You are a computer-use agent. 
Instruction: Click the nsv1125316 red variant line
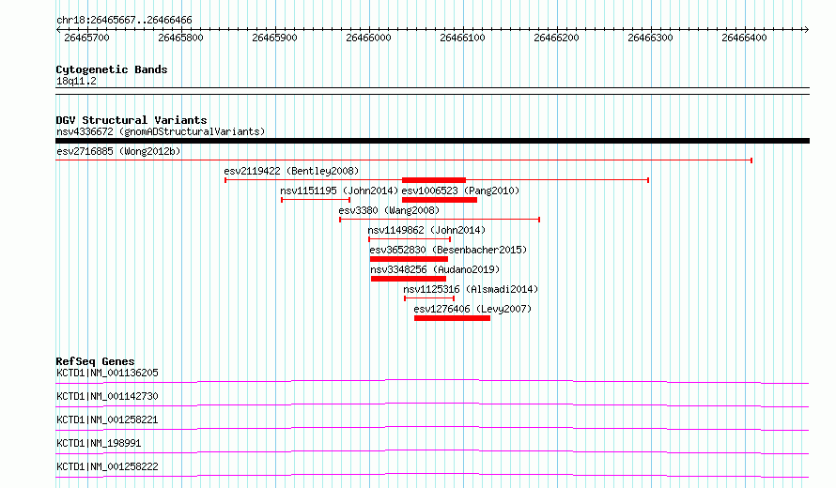429,298
